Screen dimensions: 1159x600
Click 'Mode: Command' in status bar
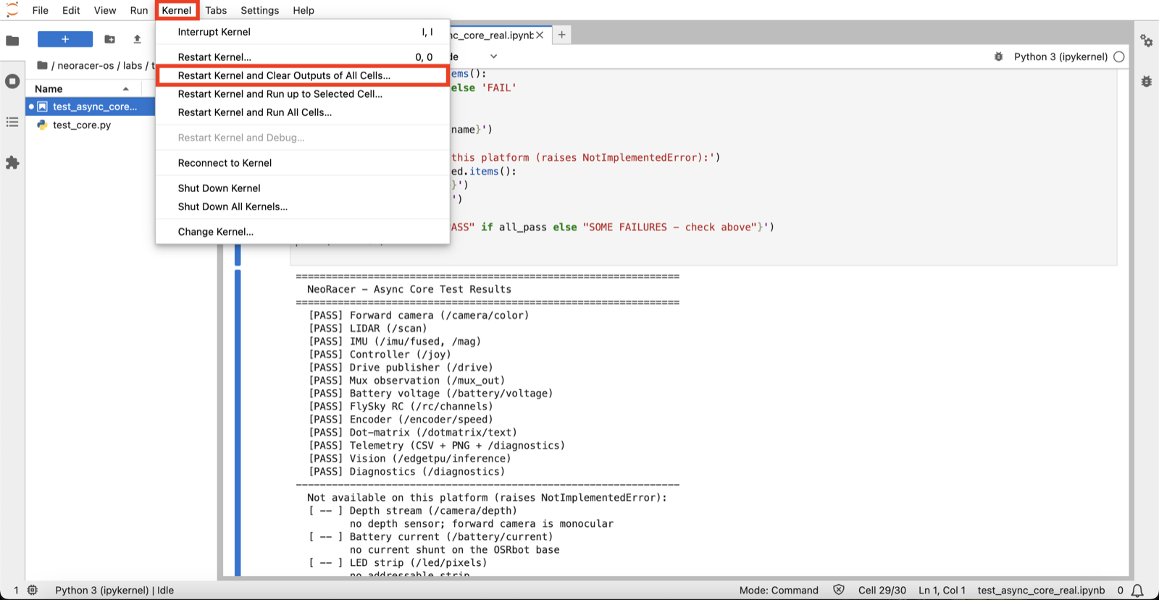click(x=779, y=590)
